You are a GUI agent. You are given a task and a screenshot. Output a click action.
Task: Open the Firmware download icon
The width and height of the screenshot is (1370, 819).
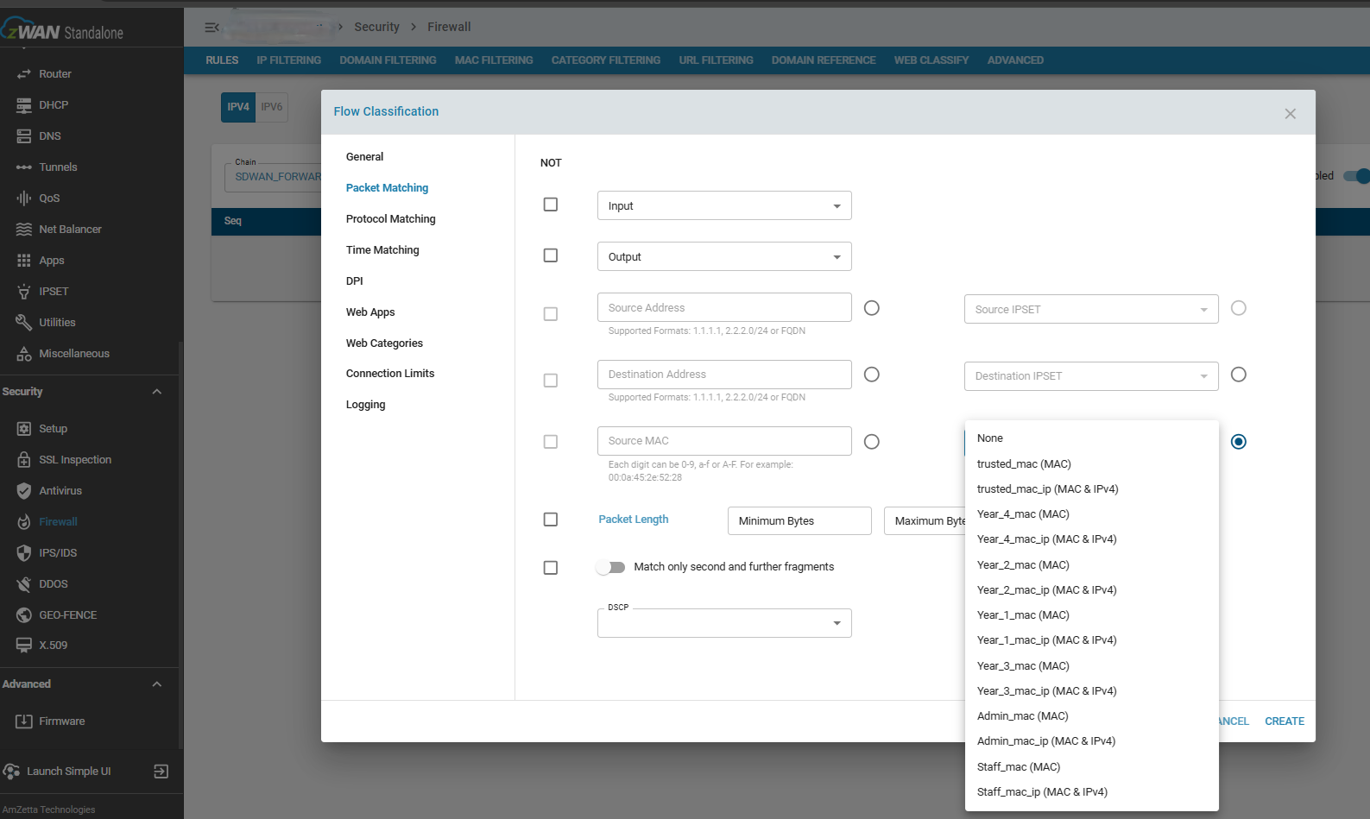pyautogui.click(x=23, y=721)
